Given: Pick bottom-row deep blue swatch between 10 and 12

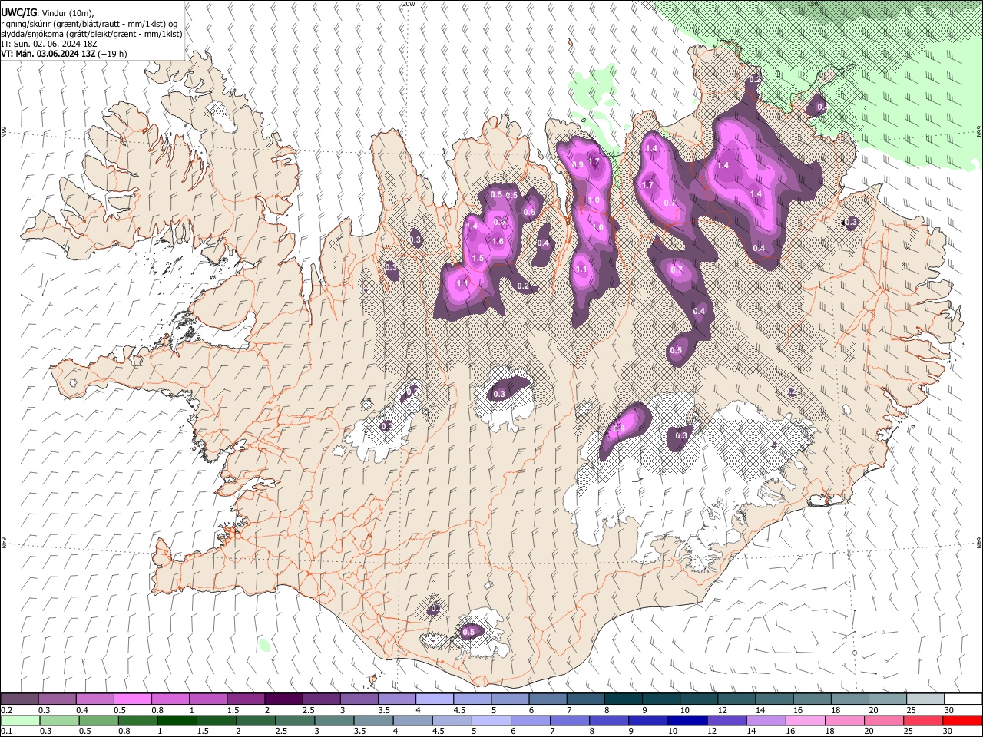Looking at the screenshot, I should tap(687, 720).
